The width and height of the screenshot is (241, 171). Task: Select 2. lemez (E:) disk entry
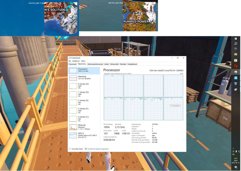(x=84, y=102)
